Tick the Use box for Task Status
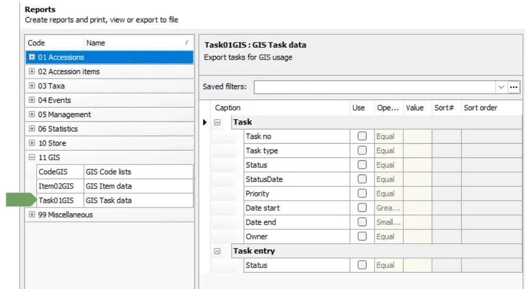Image resolution: width=525 pixels, height=289 pixels. click(362, 164)
